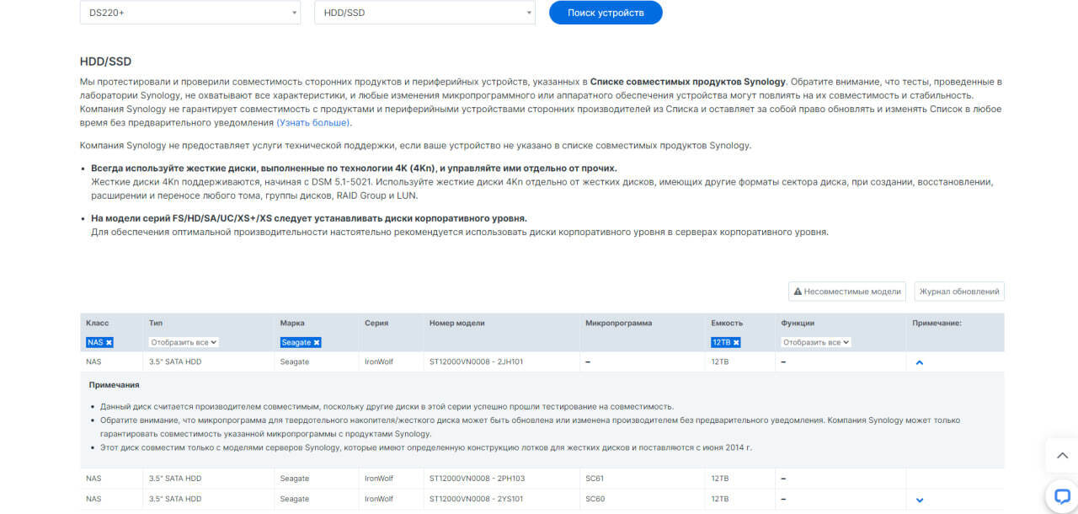Click the Поиск устройств button
Viewport: 1078px width, 514px height.
606,13
